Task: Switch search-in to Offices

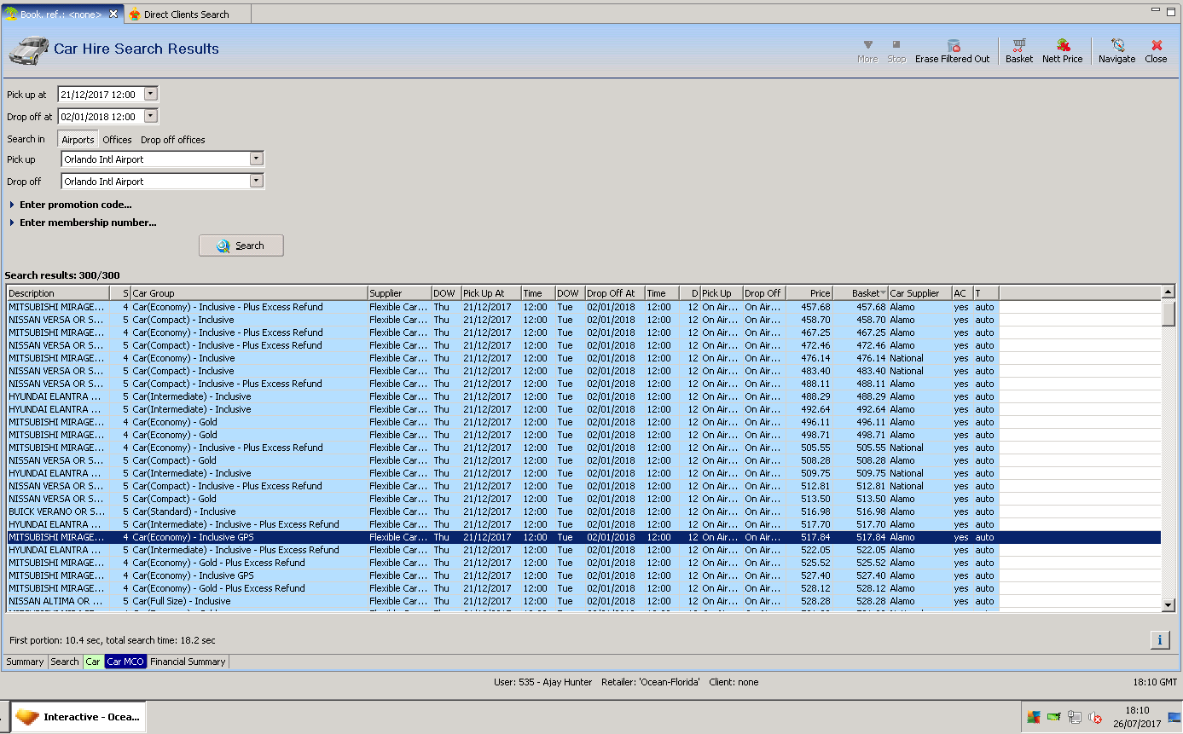Action: pos(117,140)
